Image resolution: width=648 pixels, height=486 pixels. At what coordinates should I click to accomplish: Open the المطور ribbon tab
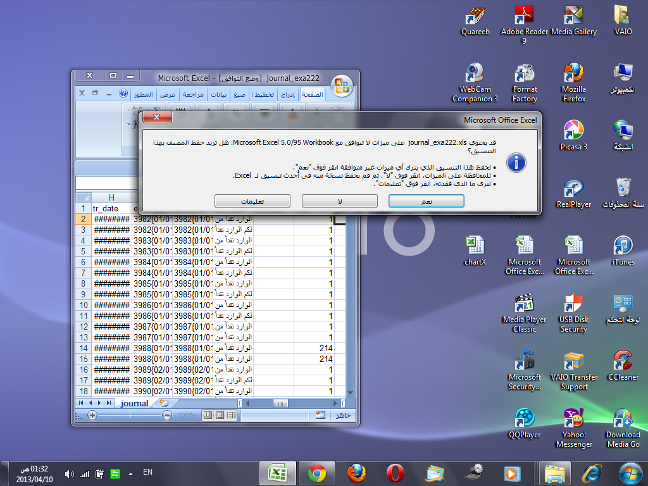click(144, 95)
